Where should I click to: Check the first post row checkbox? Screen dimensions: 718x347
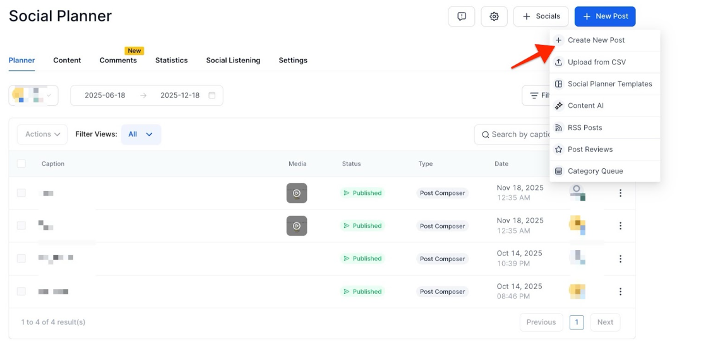pos(21,193)
